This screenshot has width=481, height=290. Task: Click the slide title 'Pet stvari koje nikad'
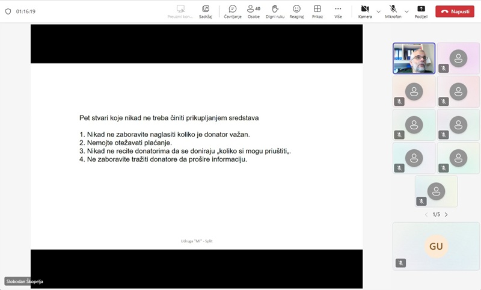(x=169, y=118)
